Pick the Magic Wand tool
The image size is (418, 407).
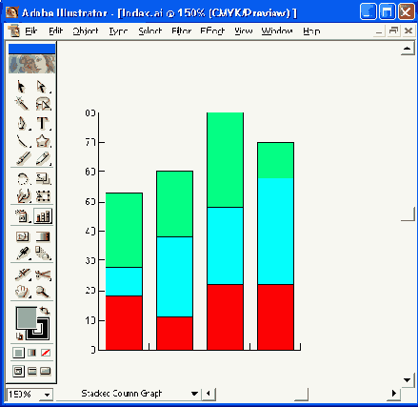click(21, 104)
